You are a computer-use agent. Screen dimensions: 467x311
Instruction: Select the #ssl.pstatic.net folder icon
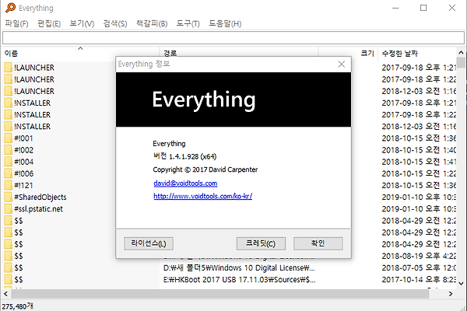(x=8, y=208)
